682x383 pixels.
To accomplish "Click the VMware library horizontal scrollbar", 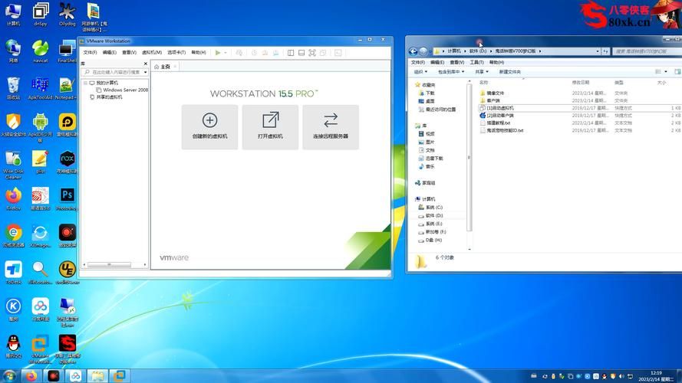I will click(x=109, y=264).
